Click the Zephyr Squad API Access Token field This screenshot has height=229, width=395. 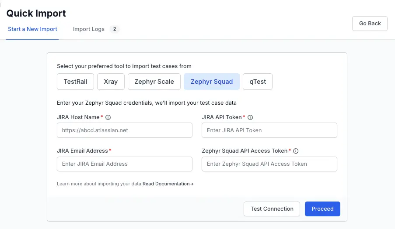[269, 164]
